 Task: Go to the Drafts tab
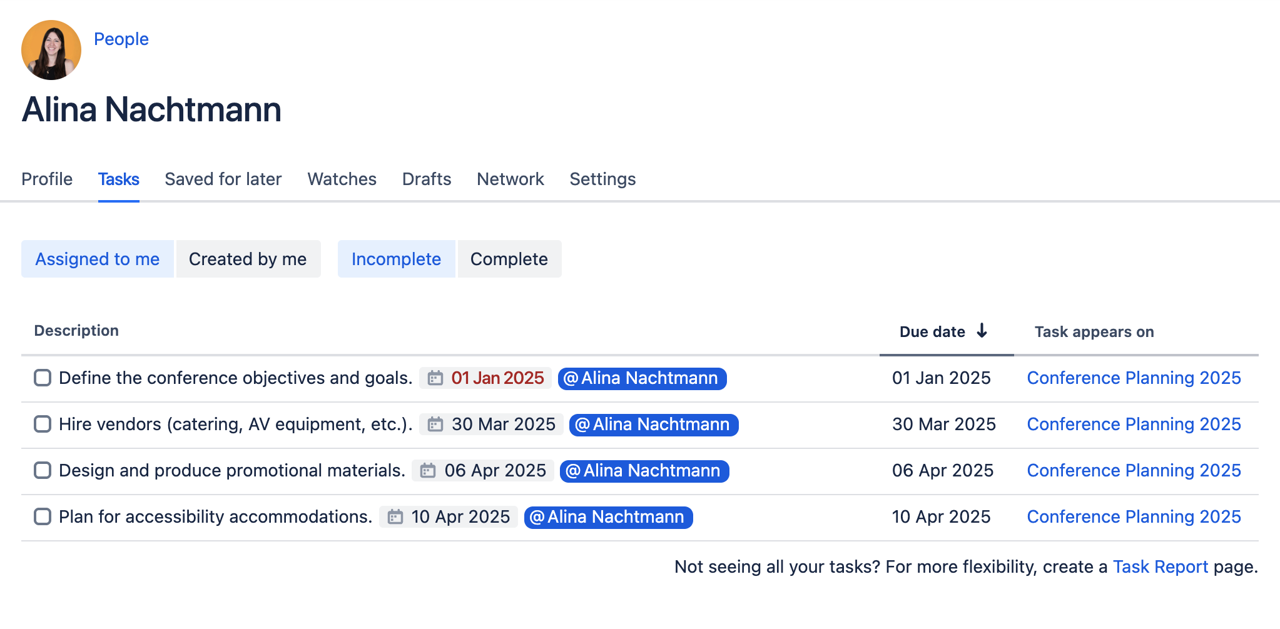(426, 179)
